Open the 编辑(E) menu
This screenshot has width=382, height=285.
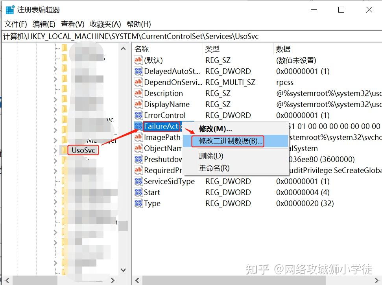coord(44,24)
